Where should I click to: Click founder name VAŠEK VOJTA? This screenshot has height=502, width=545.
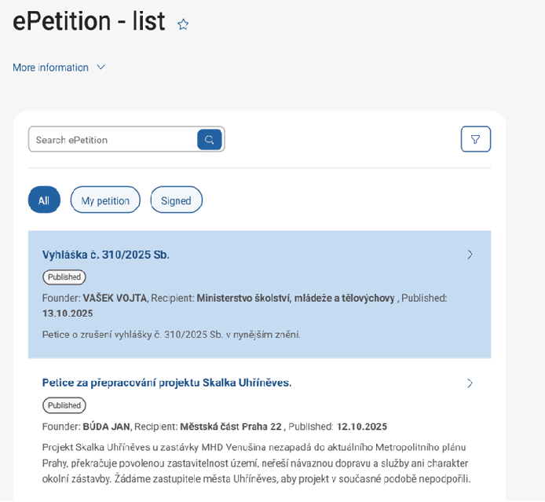point(115,299)
